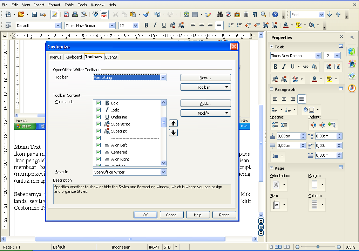Click the Reset button

[224, 215]
